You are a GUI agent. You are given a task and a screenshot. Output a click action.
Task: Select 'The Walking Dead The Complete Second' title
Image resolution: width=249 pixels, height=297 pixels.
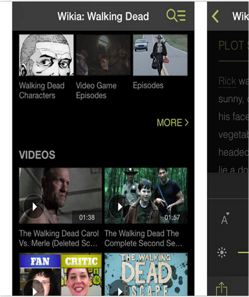coord(143,238)
